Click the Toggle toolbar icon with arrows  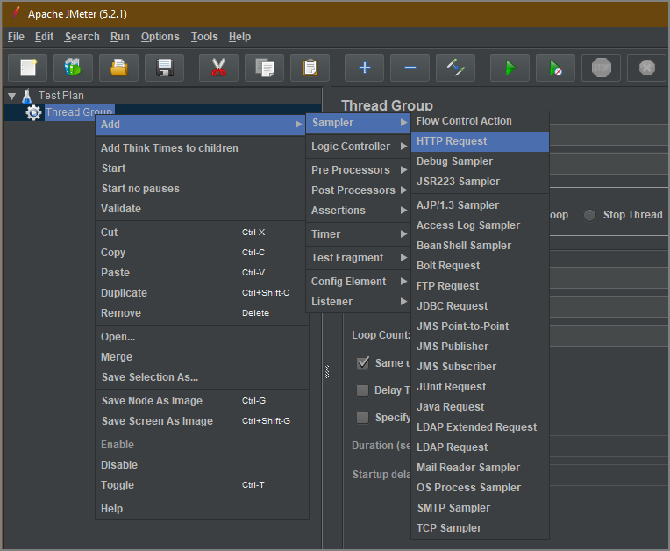coord(455,68)
